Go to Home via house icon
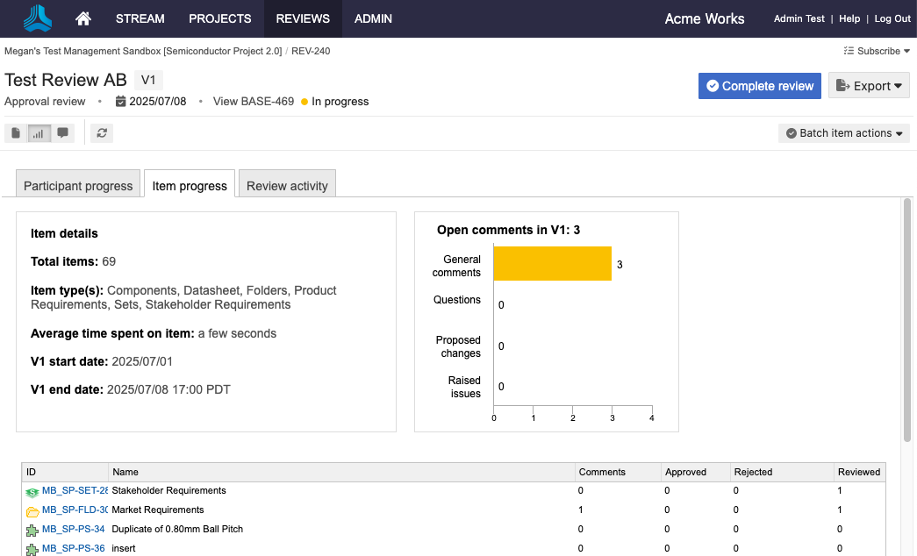The width and height of the screenshot is (917, 556). click(83, 18)
